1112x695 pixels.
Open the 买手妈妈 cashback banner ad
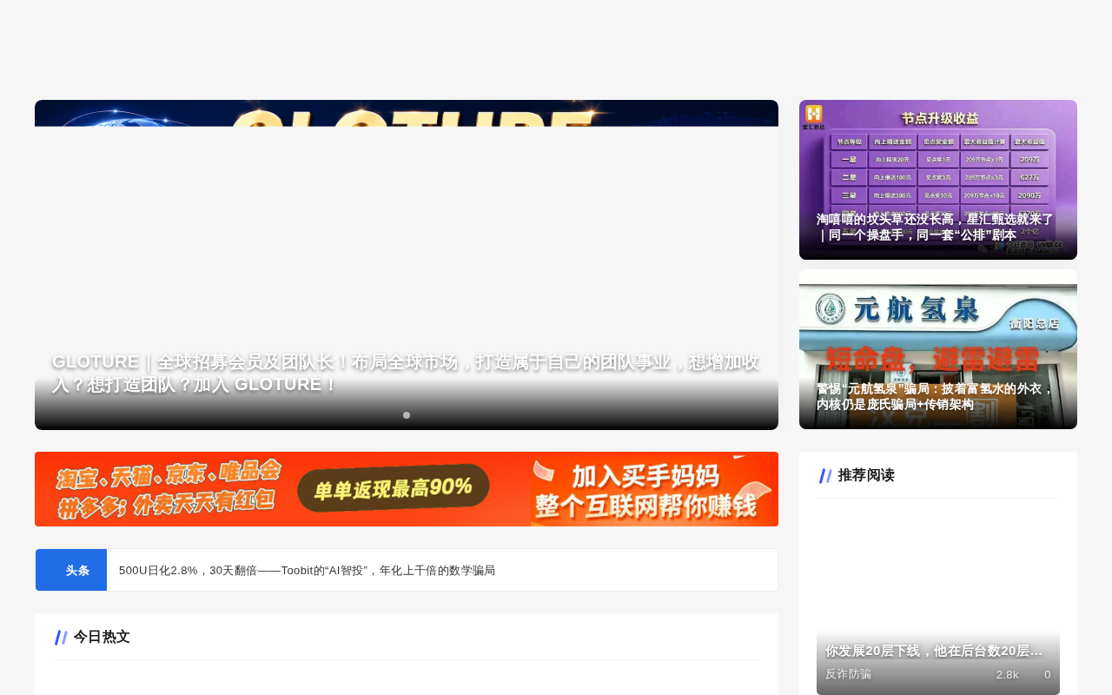[407, 489]
